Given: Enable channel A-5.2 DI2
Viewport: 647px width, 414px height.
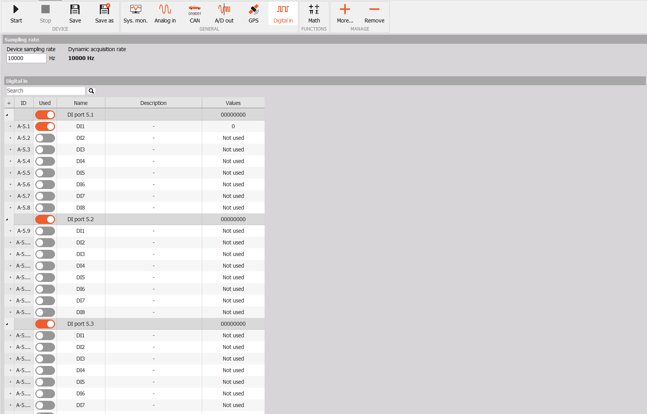Looking at the screenshot, I should tap(45, 138).
